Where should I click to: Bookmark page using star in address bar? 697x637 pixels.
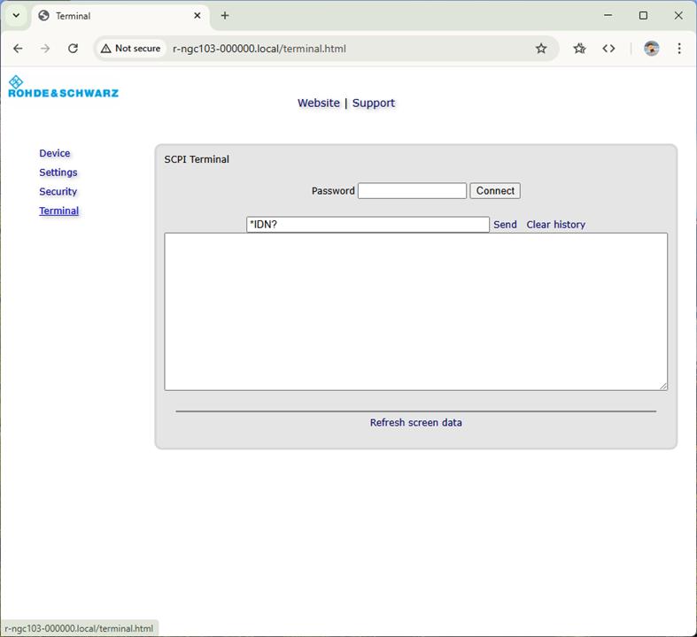click(541, 49)
